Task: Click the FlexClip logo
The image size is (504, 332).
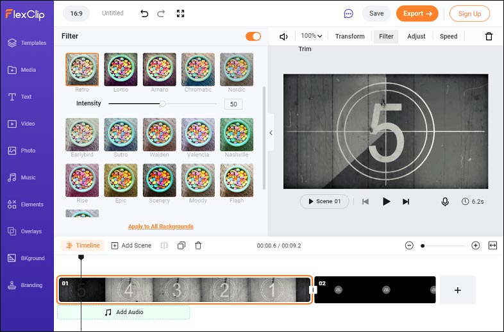Action: [25, 14]
